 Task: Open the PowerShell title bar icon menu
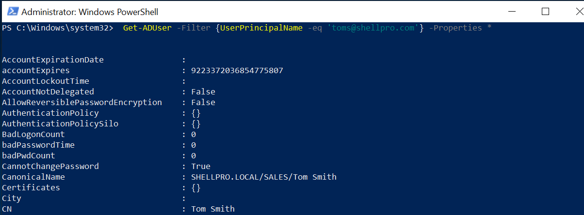(x=11, y=12)
